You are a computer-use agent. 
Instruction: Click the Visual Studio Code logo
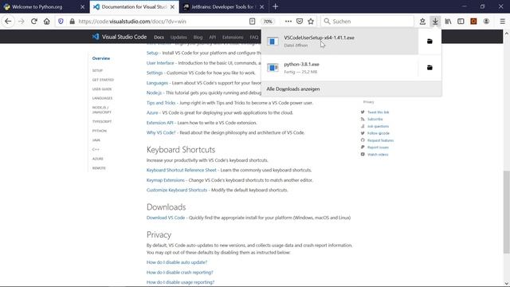[x=120, y=37]
